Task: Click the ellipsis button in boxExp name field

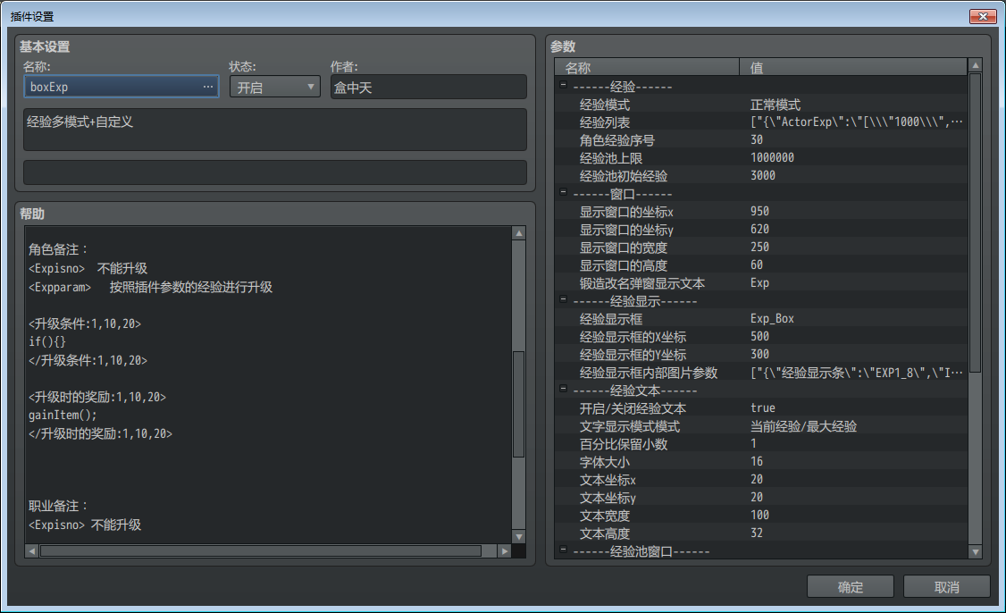Action: (208, 87)
